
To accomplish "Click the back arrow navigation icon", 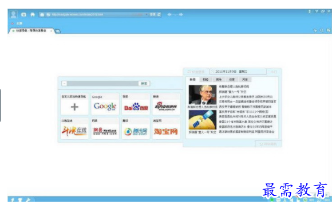I will click(169, 14).
